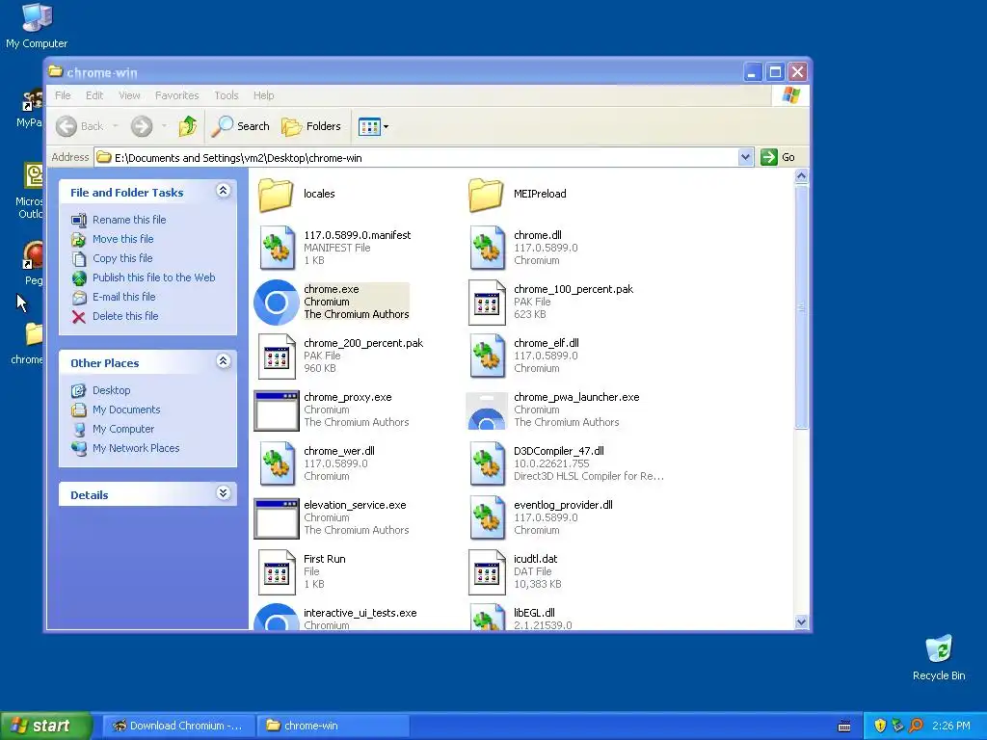Open the Edit menu
987x740 pixels.
(x=94, y=95)
